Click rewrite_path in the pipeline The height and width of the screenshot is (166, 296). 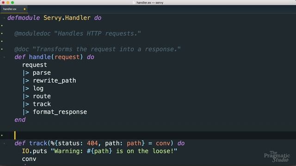tap(55, 81)
